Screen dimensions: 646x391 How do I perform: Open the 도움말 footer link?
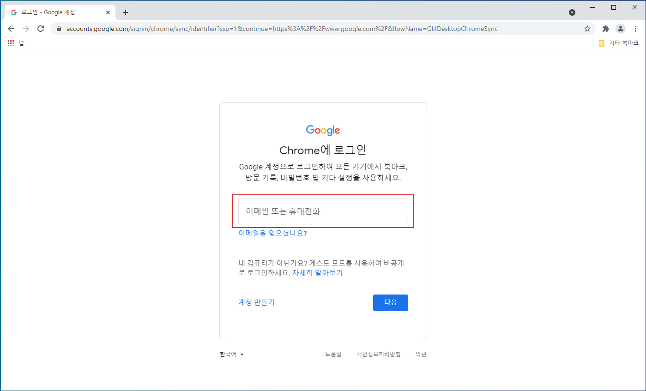[x=333, y=354]
